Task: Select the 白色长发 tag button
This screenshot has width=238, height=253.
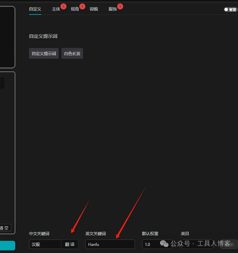Action: (x=72, y=53)
